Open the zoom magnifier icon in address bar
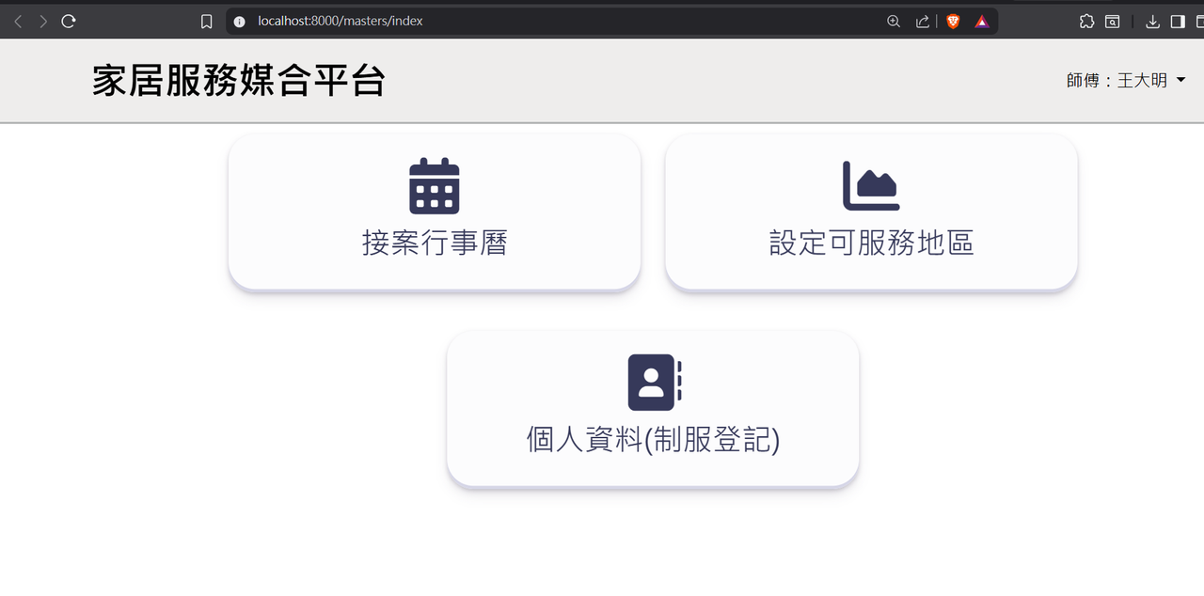 click(894, 21)
